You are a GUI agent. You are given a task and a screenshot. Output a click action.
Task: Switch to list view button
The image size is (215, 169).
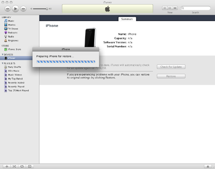[165, 8]
